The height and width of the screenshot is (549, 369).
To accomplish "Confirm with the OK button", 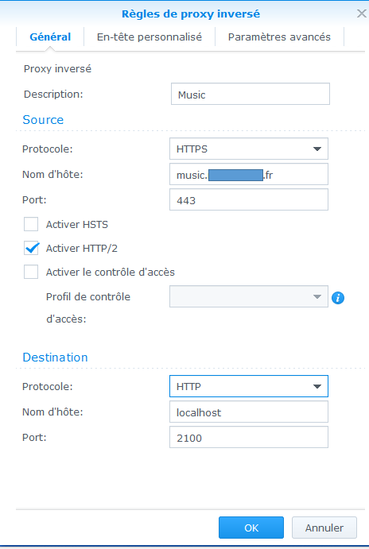I will (251, 528).
